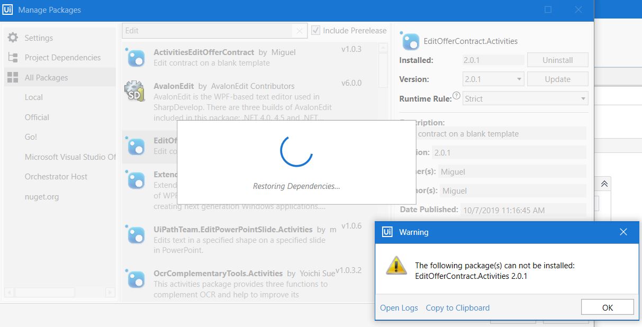
Task: Select OcrComplementaryTools.Activities package name
Action: pyautogui.click(x=218, y=274)
